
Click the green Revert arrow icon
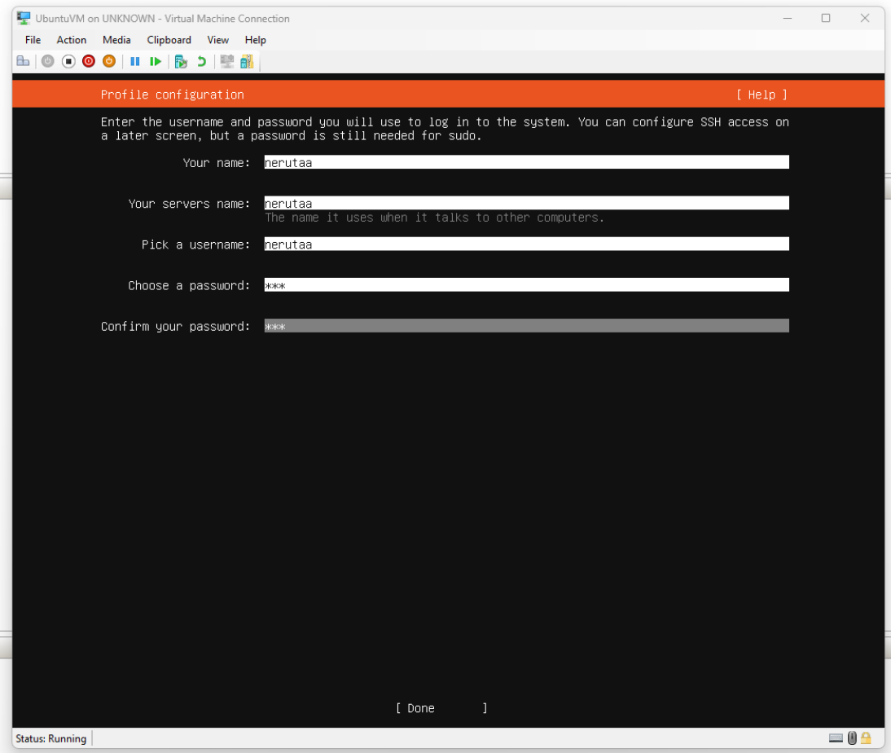click(201, 61)
